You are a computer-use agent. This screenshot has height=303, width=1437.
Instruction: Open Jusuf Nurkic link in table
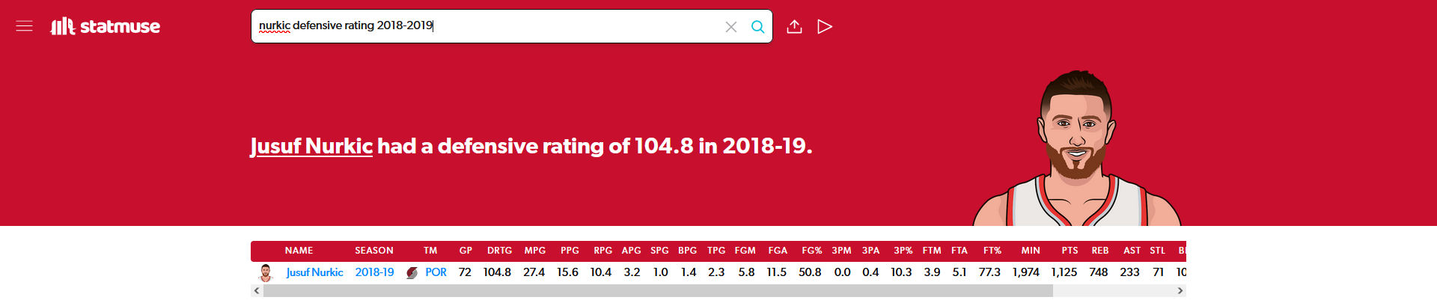pos(314,272)
